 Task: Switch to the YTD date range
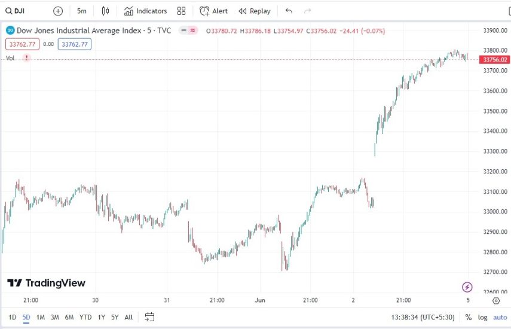tap(85, 317)
